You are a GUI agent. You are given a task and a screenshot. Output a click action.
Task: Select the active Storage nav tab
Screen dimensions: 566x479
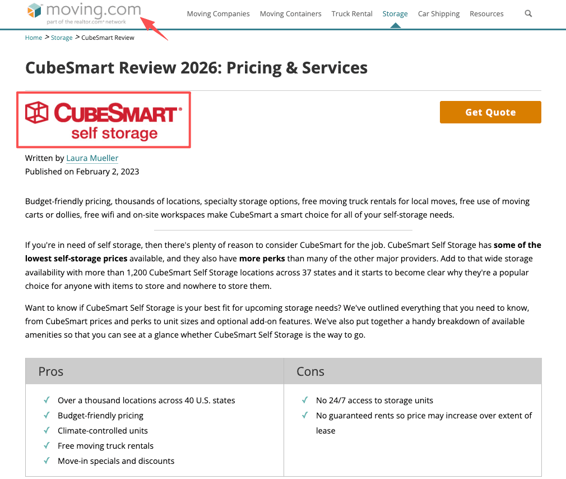point(395,13)
